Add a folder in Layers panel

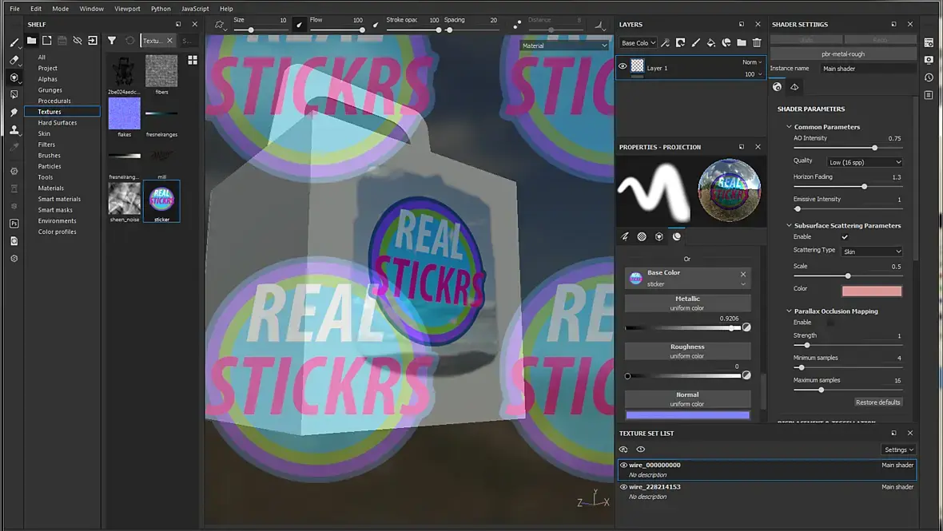coord(742,42)
